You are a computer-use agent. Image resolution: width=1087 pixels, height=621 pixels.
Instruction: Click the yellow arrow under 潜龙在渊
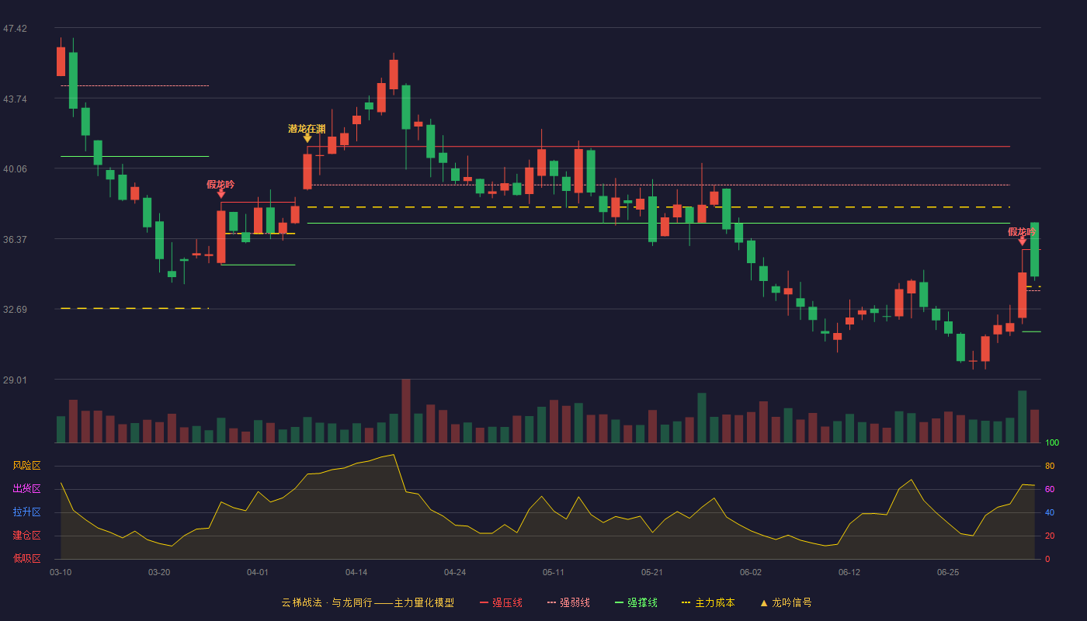(307, 138)
